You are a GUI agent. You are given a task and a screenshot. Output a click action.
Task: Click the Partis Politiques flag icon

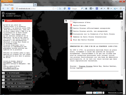(x=3, y=87)
